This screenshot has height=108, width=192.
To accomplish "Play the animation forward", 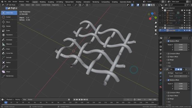I will [82, 100].
